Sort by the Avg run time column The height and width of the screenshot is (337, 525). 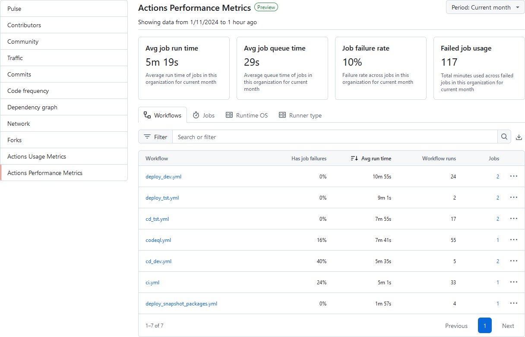click(x=371, y=159)
